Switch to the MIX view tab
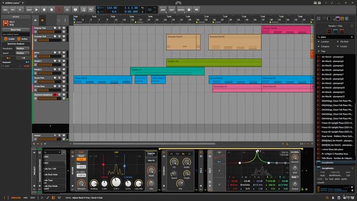The width and height of the screenshot is (357, 201). click(26, 198)
